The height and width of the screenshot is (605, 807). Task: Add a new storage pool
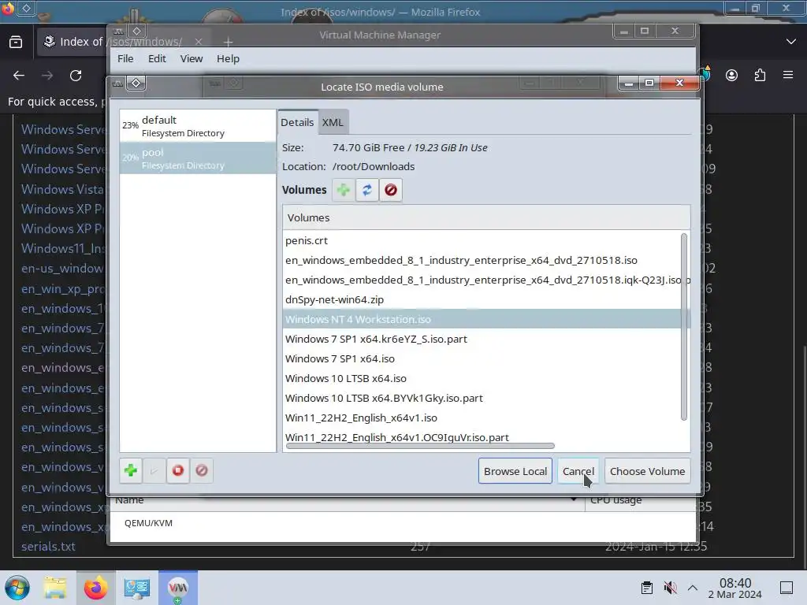(x=131, y=470)
